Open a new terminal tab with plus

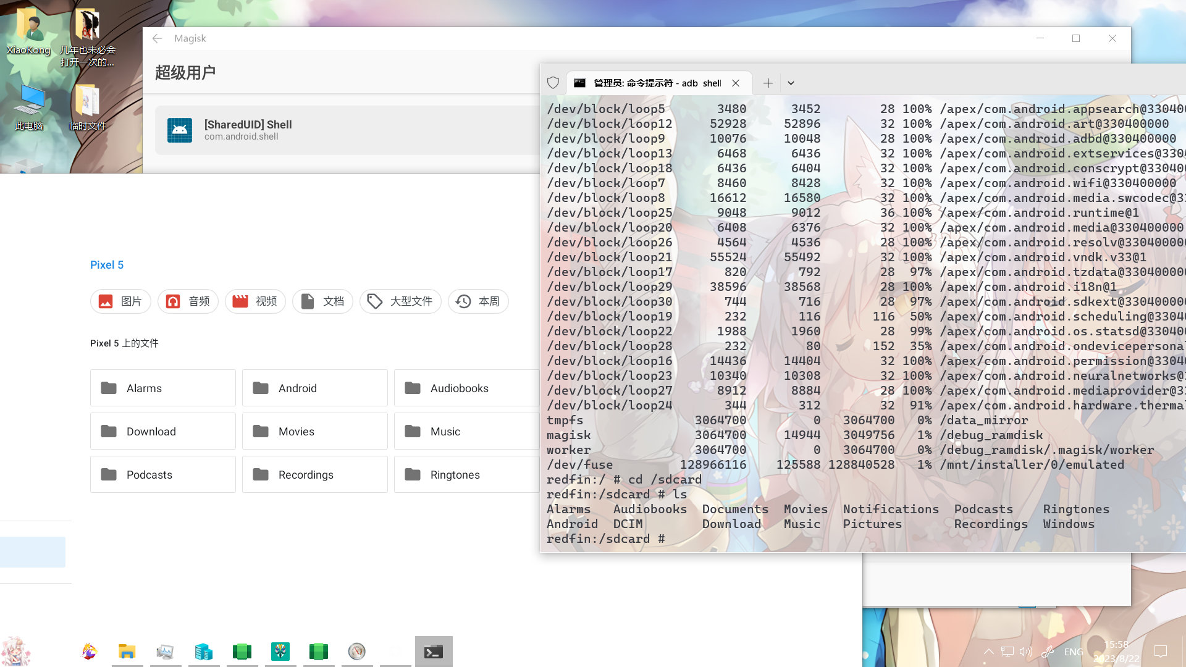click(768, 83)
